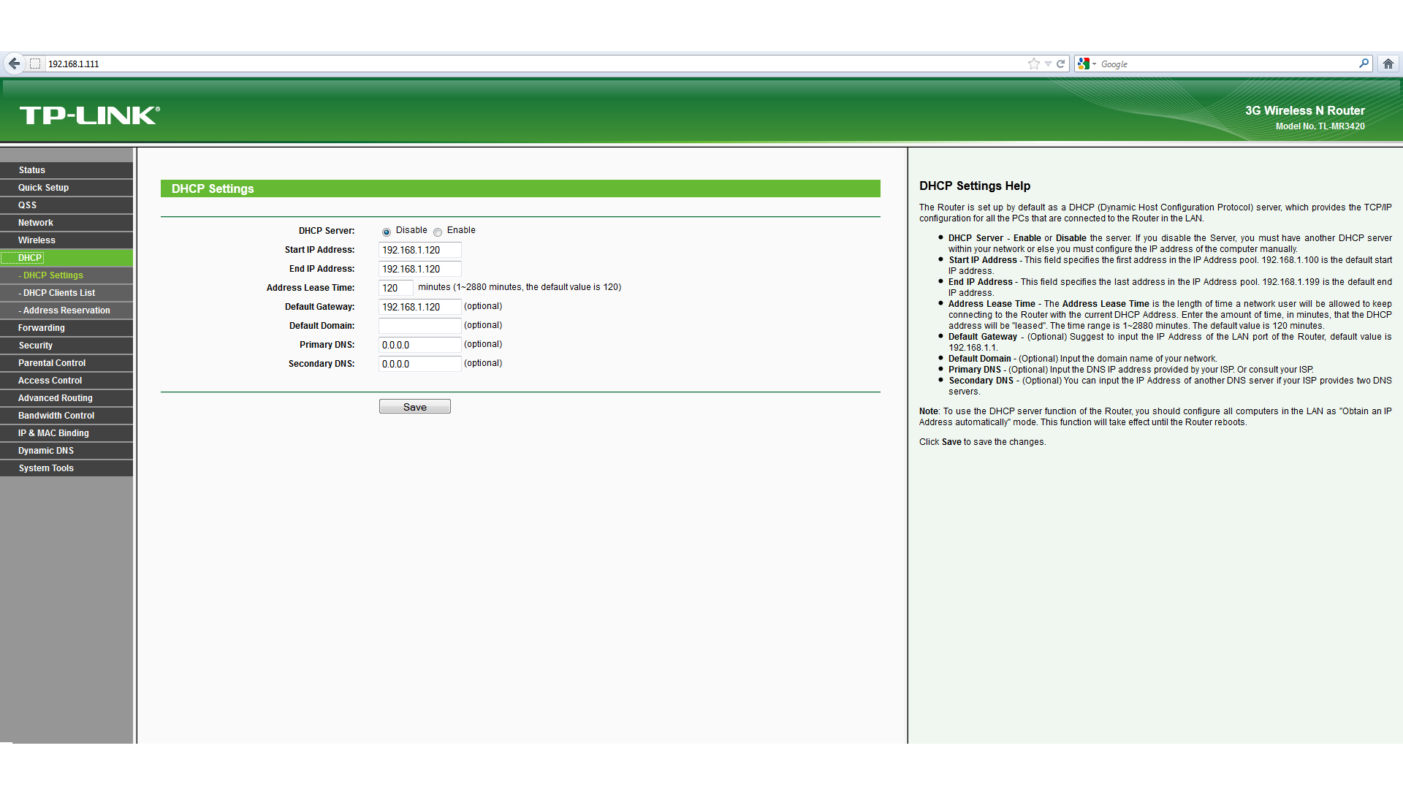Click the bookmark star icon

click(1033, 64)
